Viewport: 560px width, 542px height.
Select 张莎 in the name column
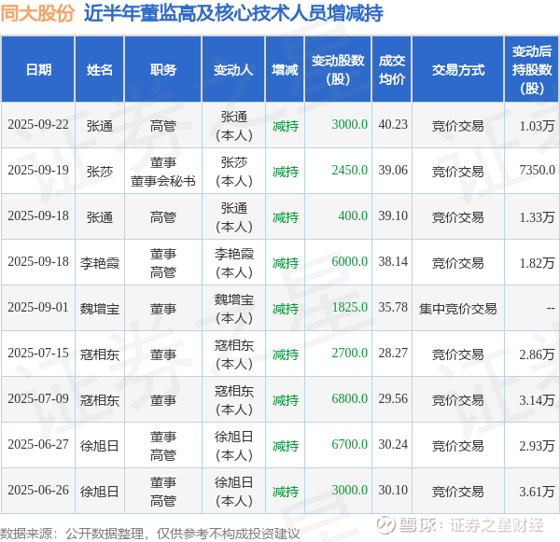[100, 172]
